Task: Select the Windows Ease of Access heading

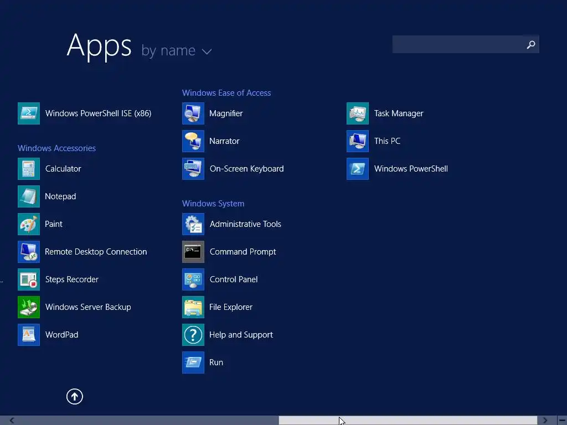Action: tap(226, 93)
